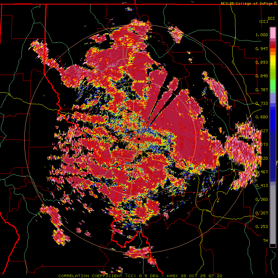This screenshot has height=278, width=278.
Task: Click the 0.787 legend value
Action: (262, 90)
